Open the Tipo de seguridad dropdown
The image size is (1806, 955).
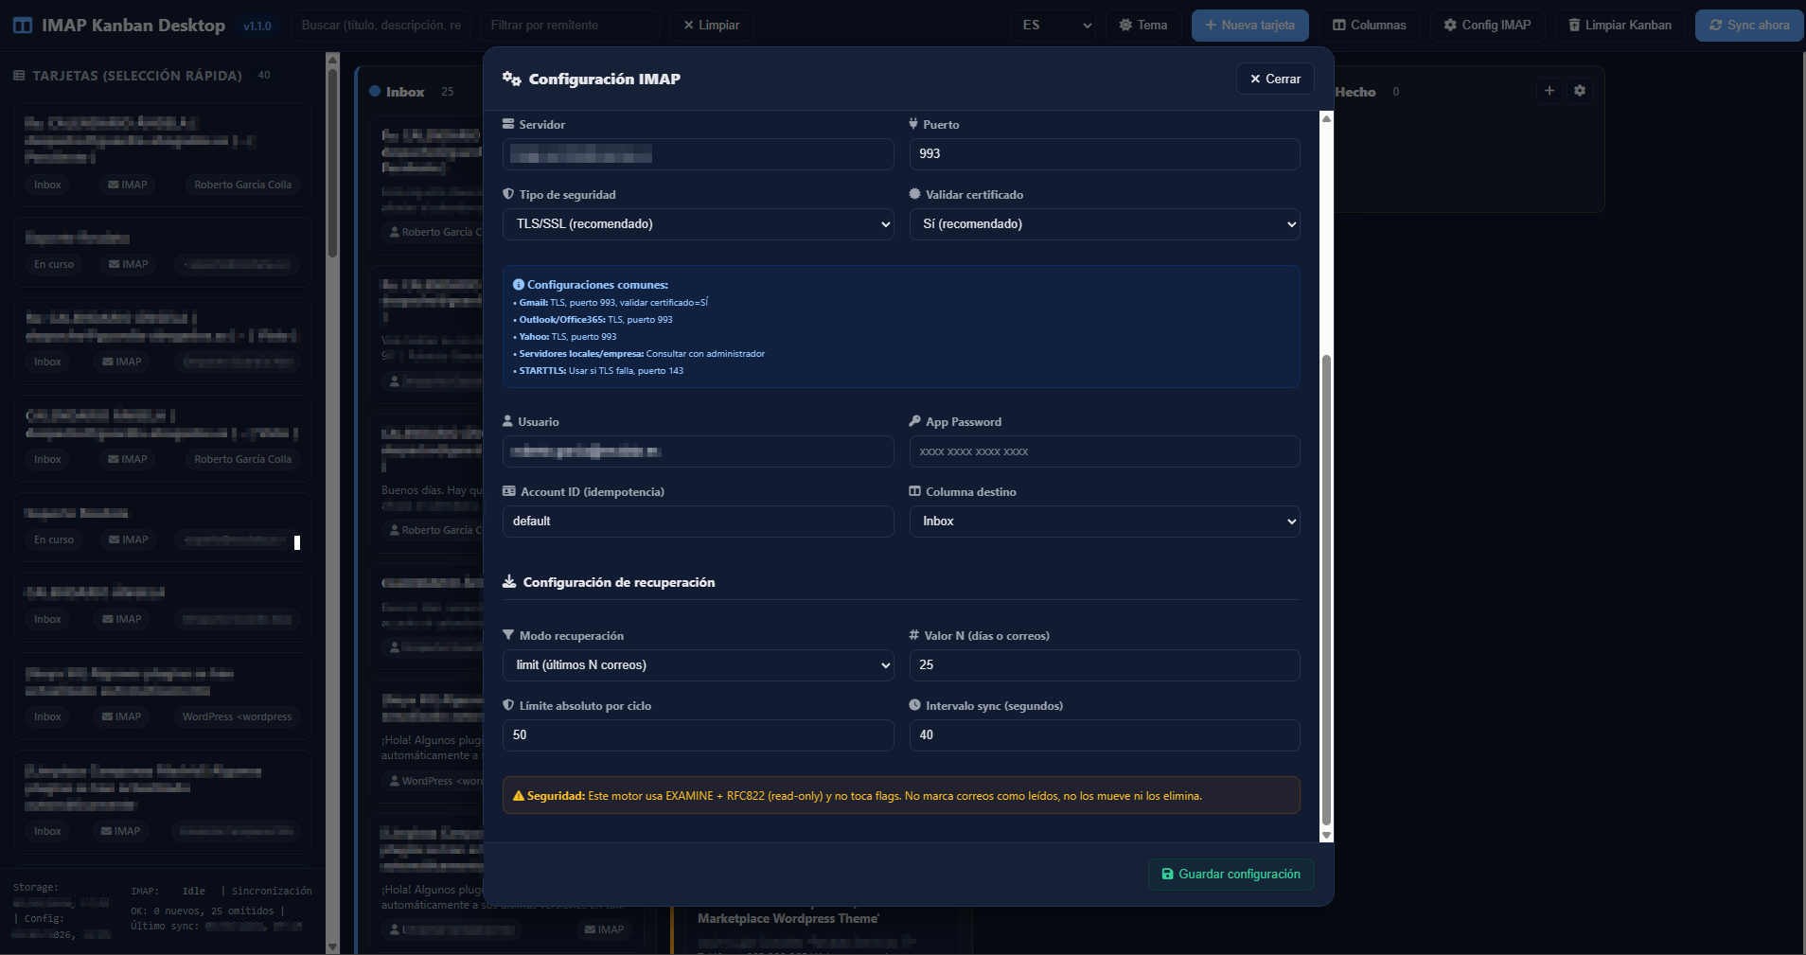point(697,224)
